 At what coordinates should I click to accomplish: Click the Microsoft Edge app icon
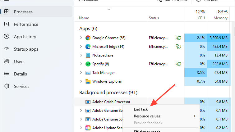[x=88, y=47]
